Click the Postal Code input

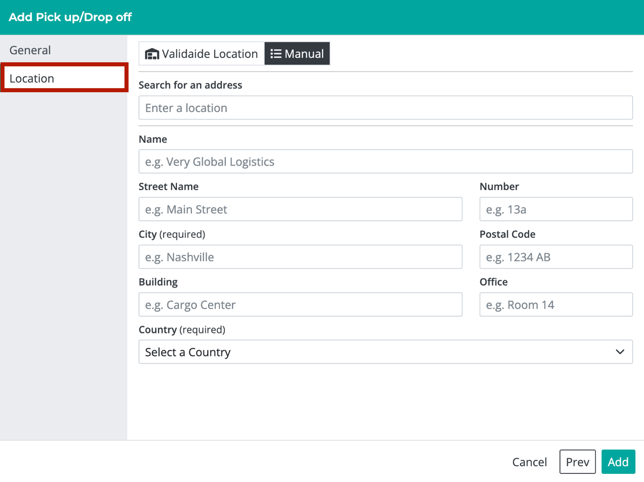coord(555,257)
